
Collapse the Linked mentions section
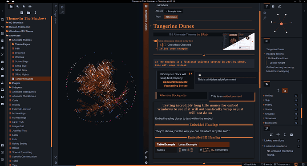click(263, 140)
